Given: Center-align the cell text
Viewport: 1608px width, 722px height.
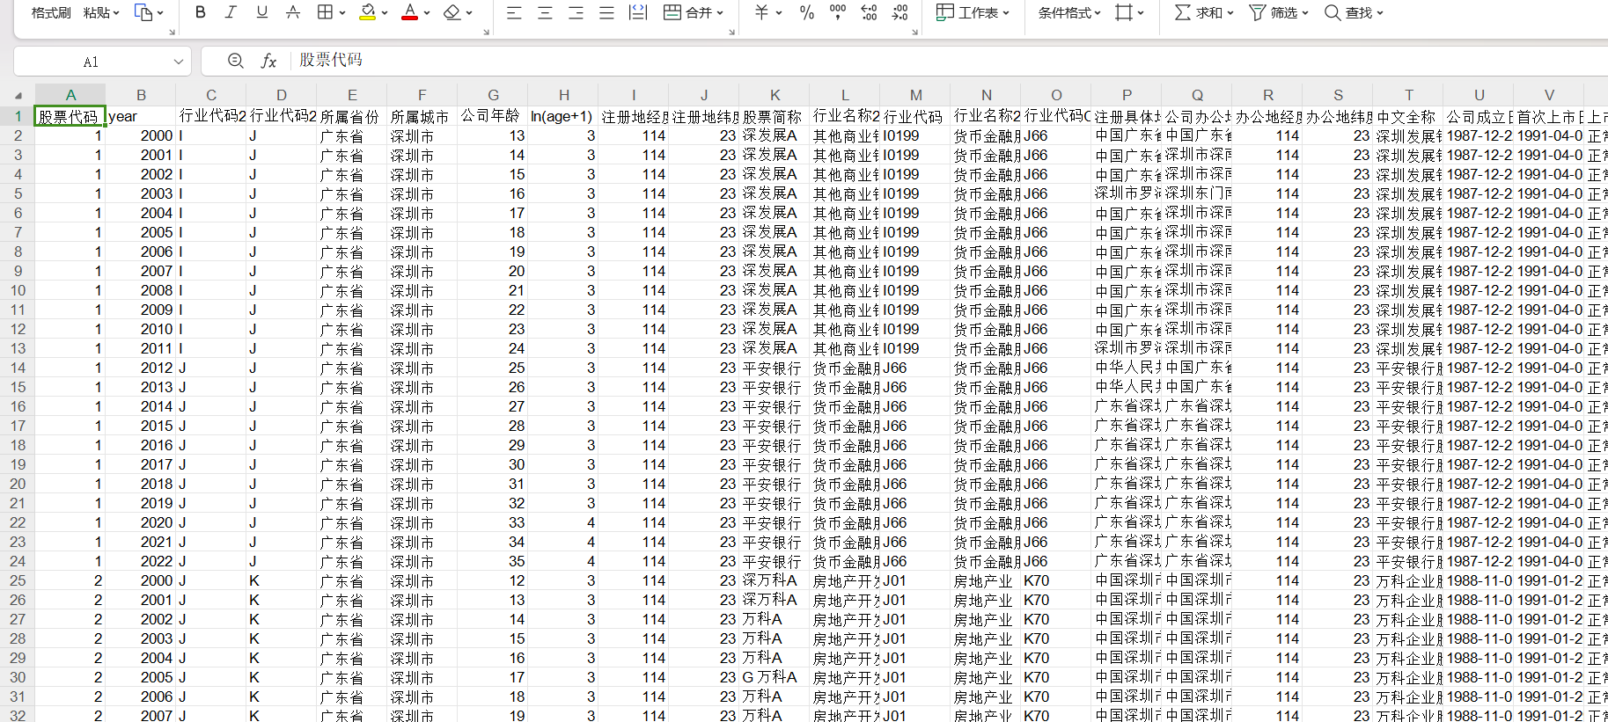Looking at the screenshot, I should coord(545,12).
